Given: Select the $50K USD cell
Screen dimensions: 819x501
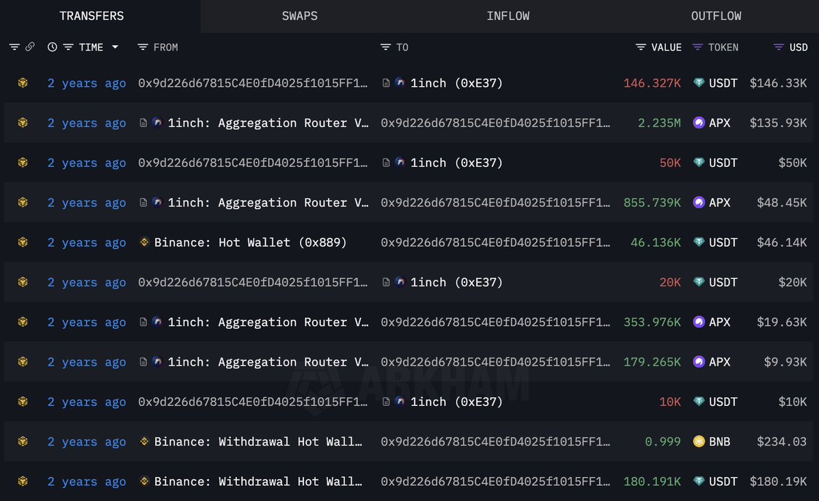Looking at the screenshot, I should pyautogui.click(x=792, y=163).
